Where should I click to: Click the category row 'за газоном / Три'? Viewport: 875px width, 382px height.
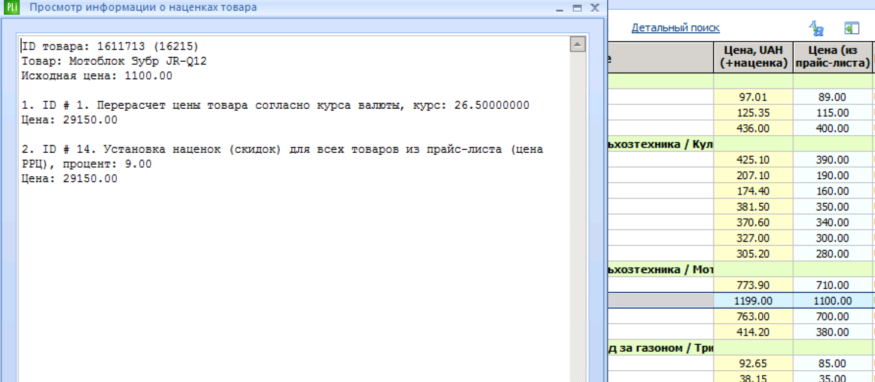pos(741,348)
